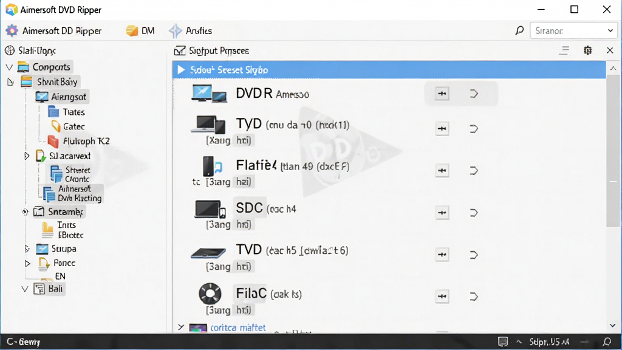
Task: Click the play arrow in blue header
Action: tap(181, 70)
